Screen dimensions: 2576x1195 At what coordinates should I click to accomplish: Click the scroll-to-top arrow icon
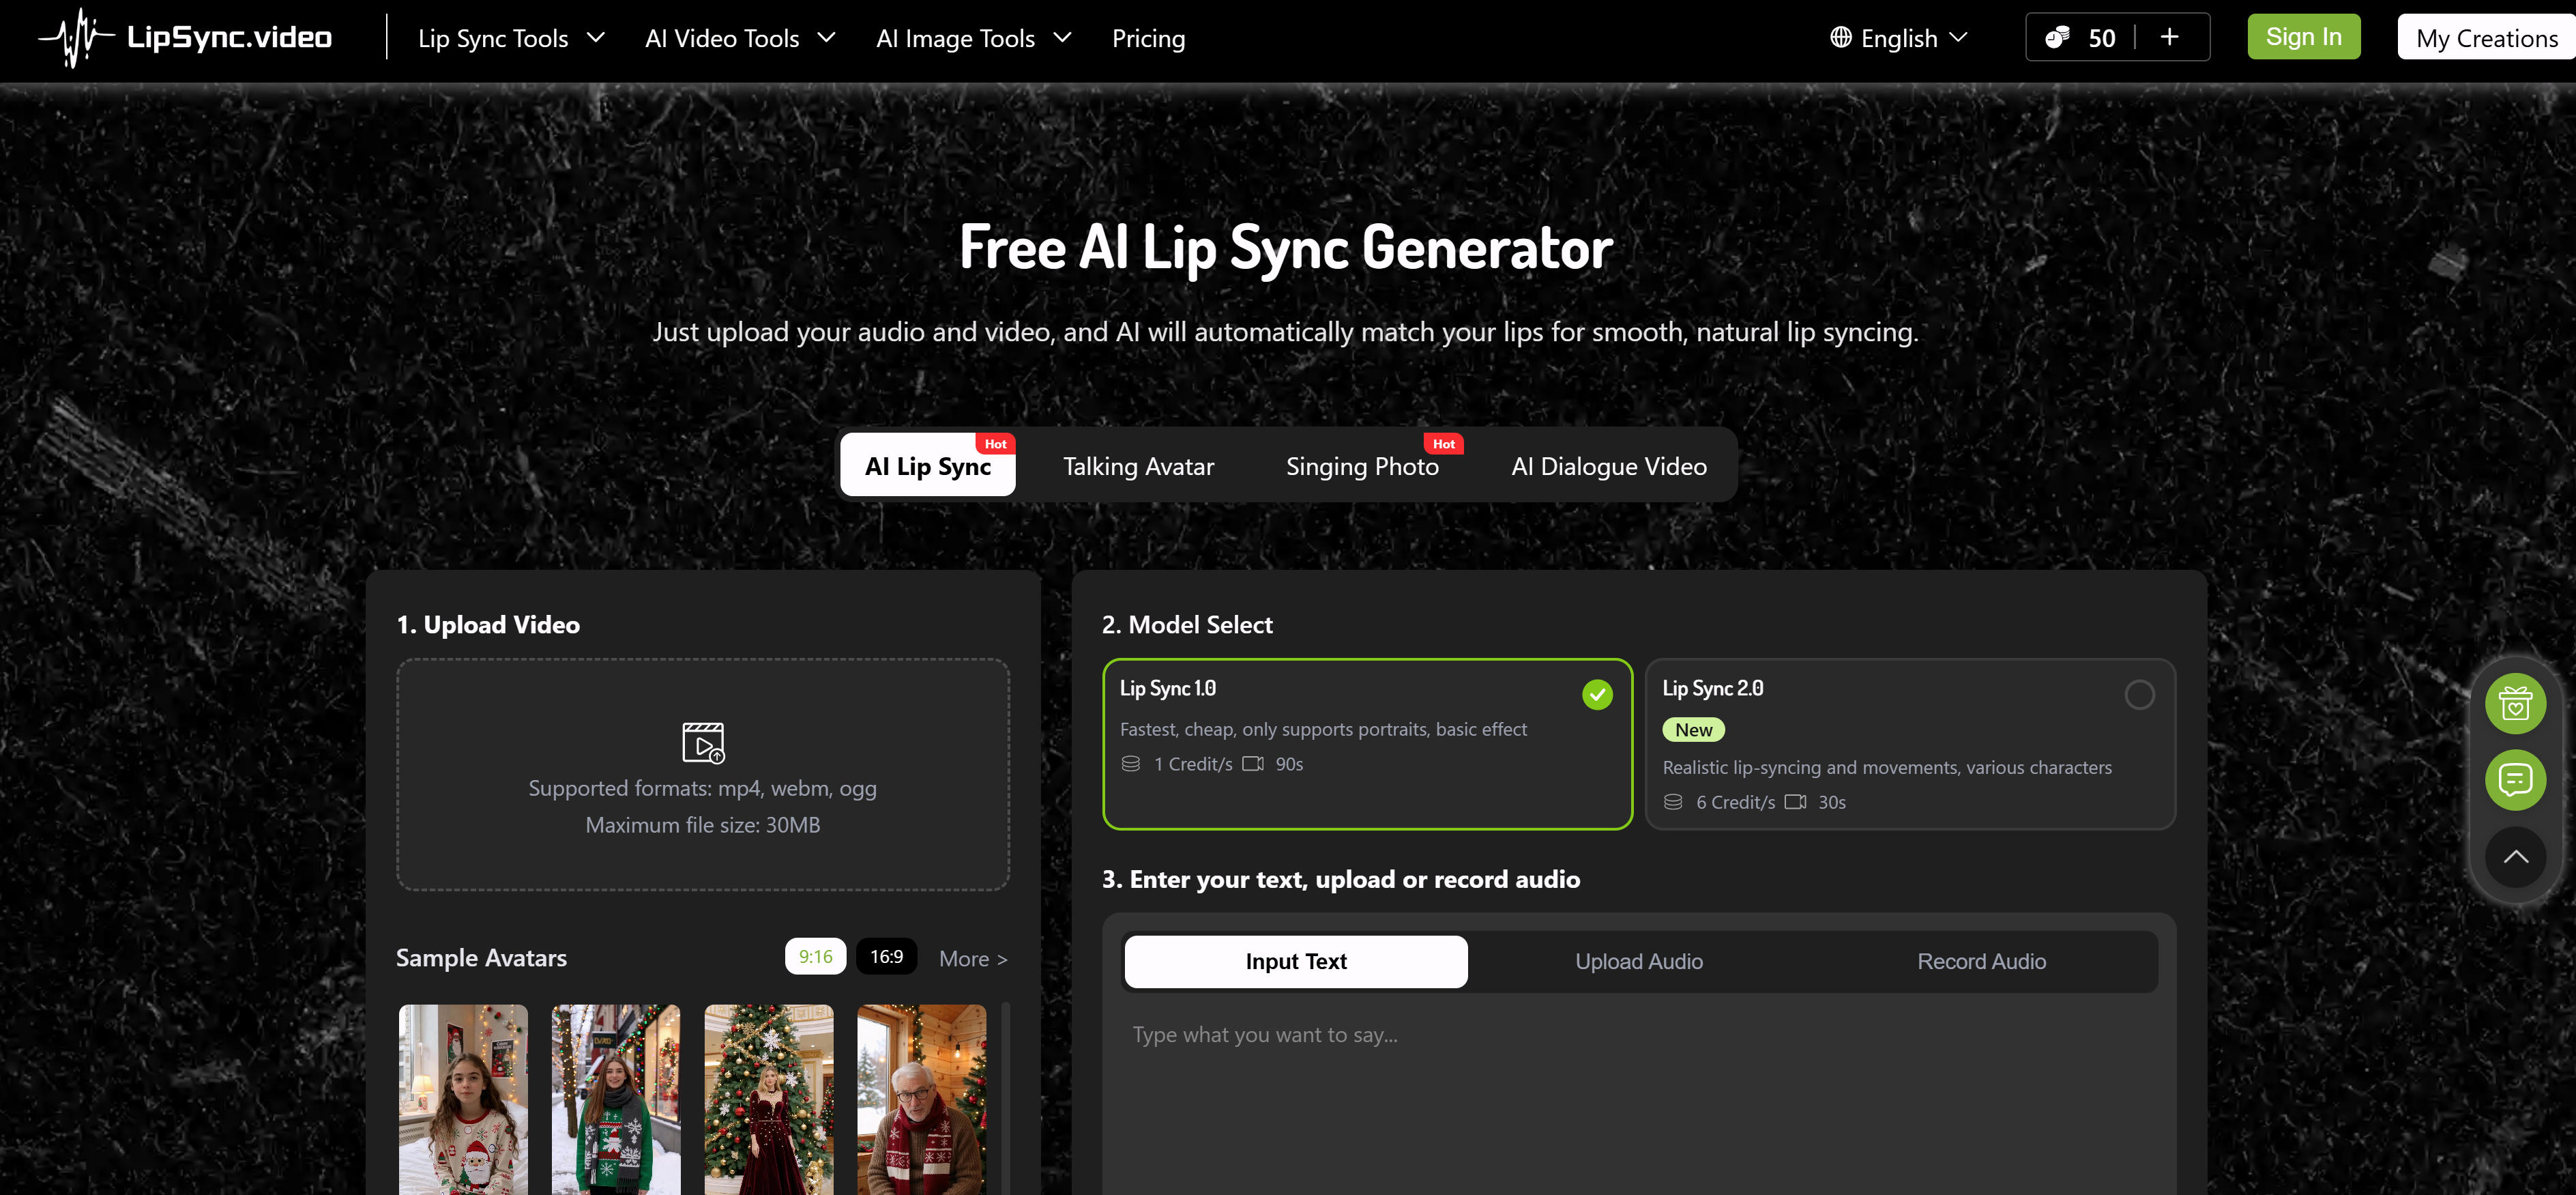2515,857
